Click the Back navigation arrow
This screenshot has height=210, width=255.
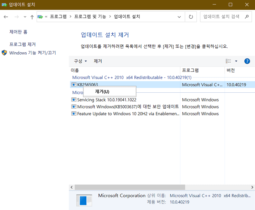(6, 17)
